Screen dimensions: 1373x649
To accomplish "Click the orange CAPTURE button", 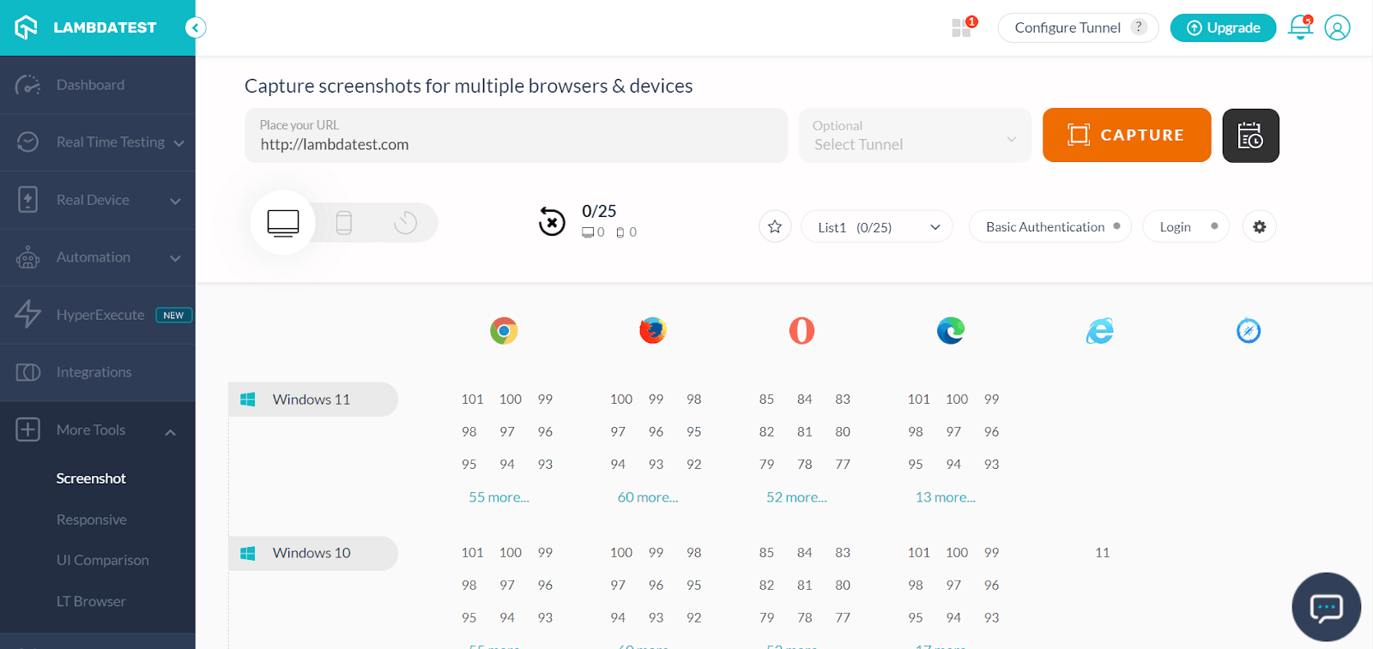I will [1127, 135].
